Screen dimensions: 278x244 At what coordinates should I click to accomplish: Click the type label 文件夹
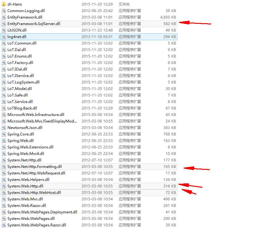point(124,4)
